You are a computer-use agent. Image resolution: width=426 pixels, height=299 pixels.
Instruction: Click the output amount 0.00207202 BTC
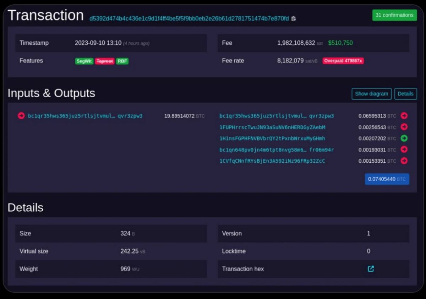point(377,138)
